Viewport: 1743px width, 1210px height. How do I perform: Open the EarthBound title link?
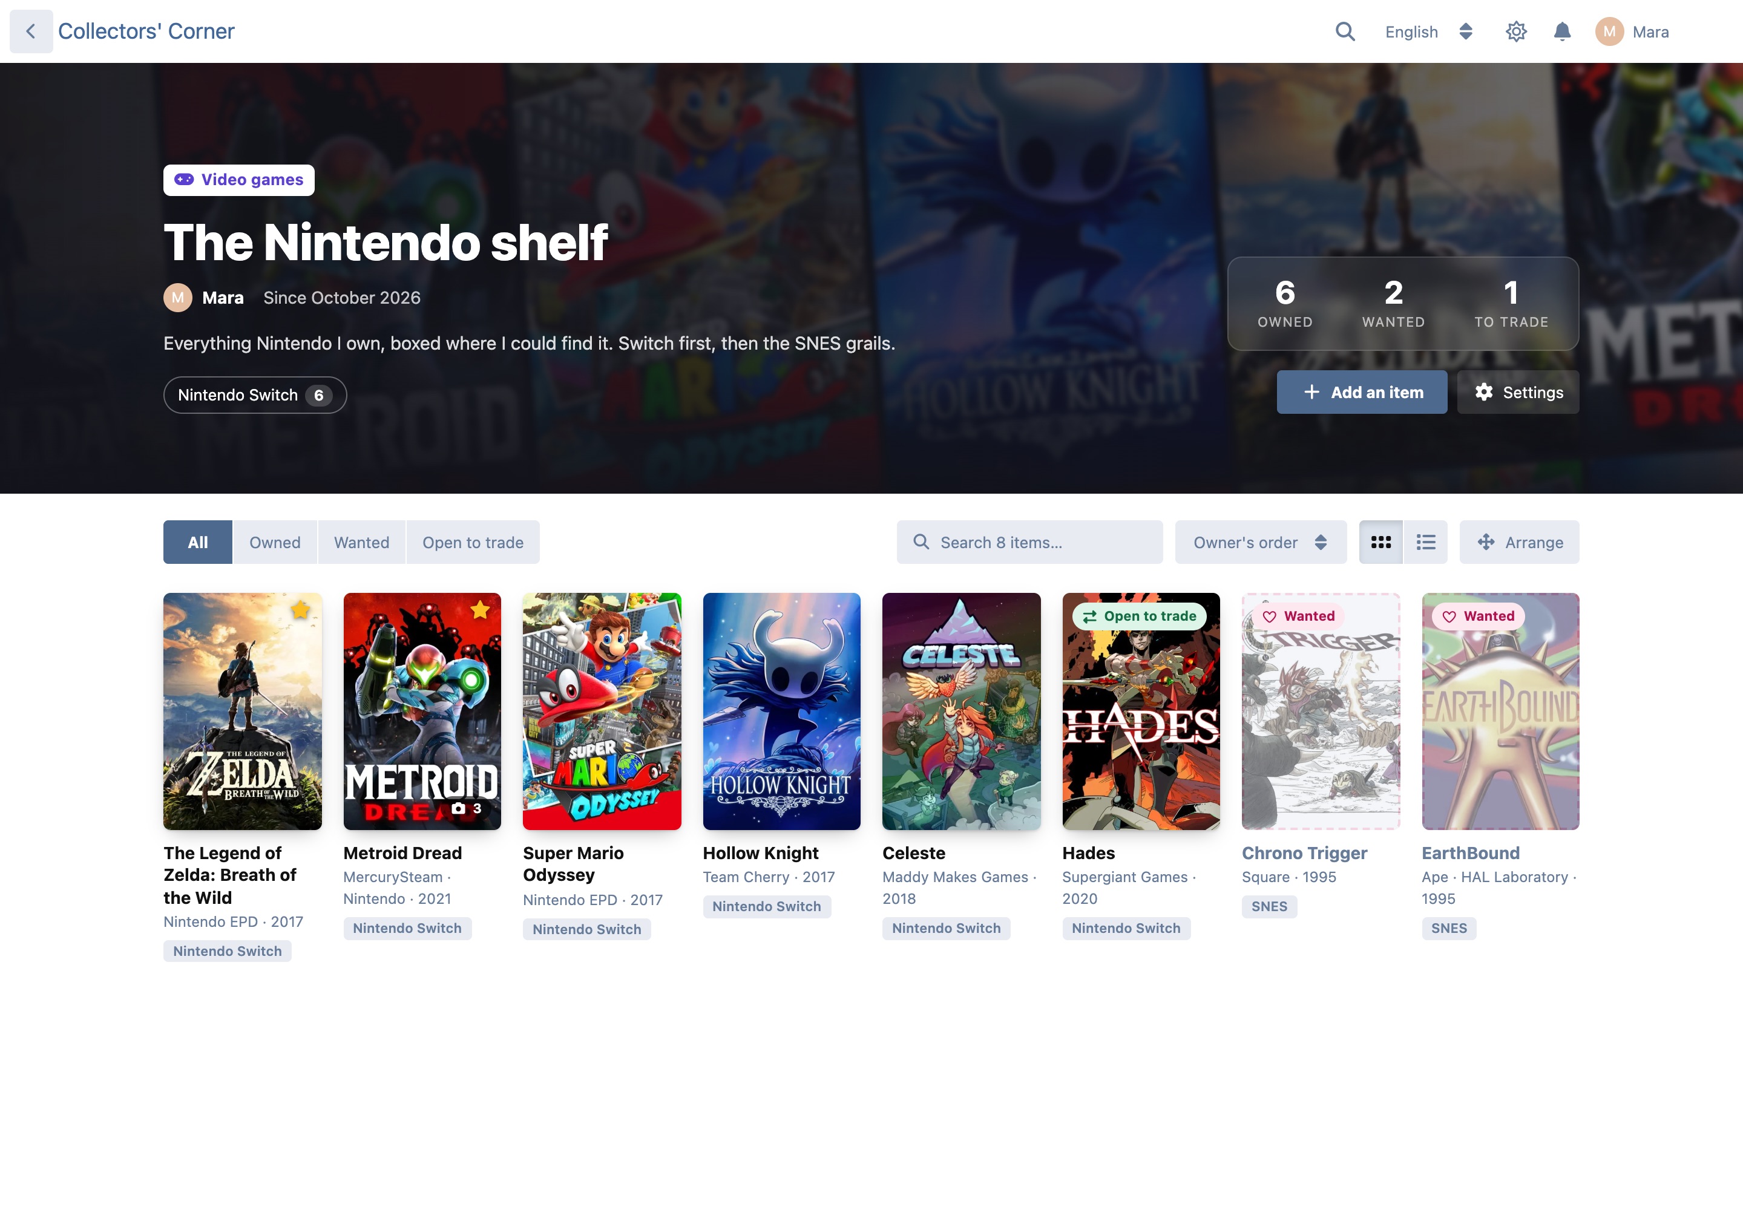click(1470, 853)
